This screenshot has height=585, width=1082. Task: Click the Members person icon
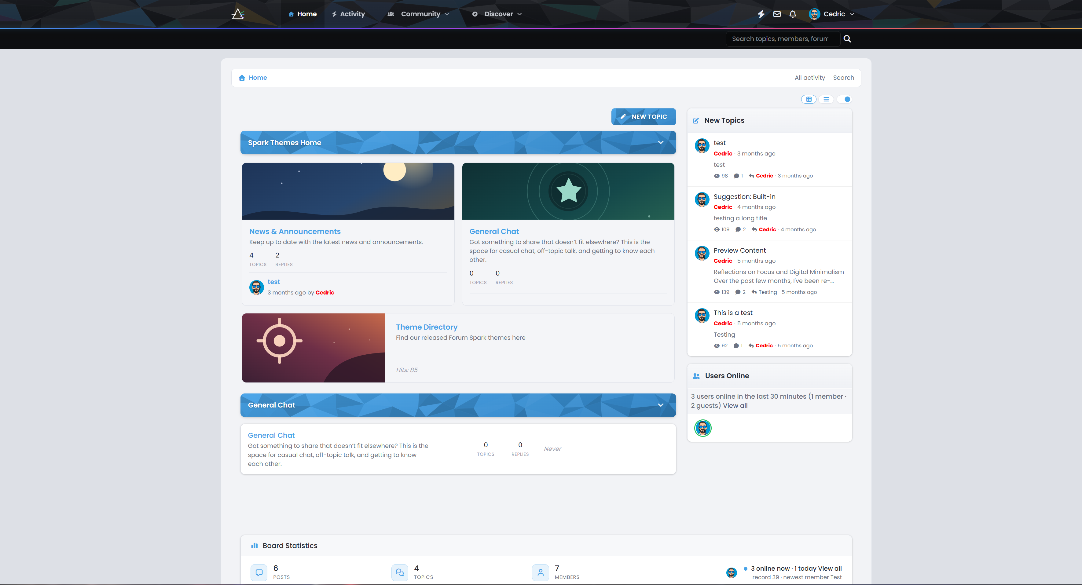click(541, 572)
